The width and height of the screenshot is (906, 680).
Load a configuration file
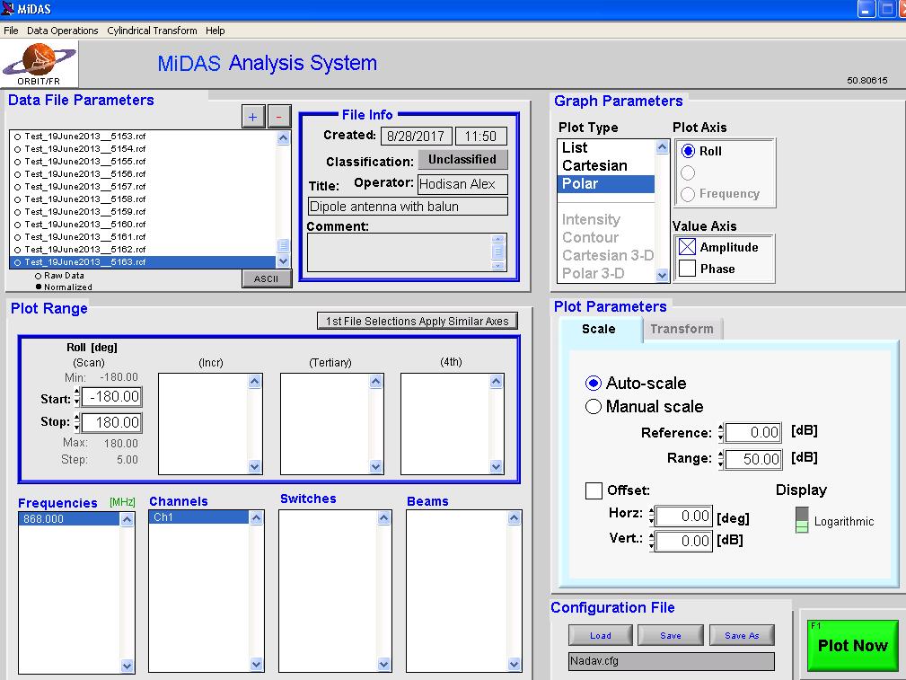tap(601, 635)
